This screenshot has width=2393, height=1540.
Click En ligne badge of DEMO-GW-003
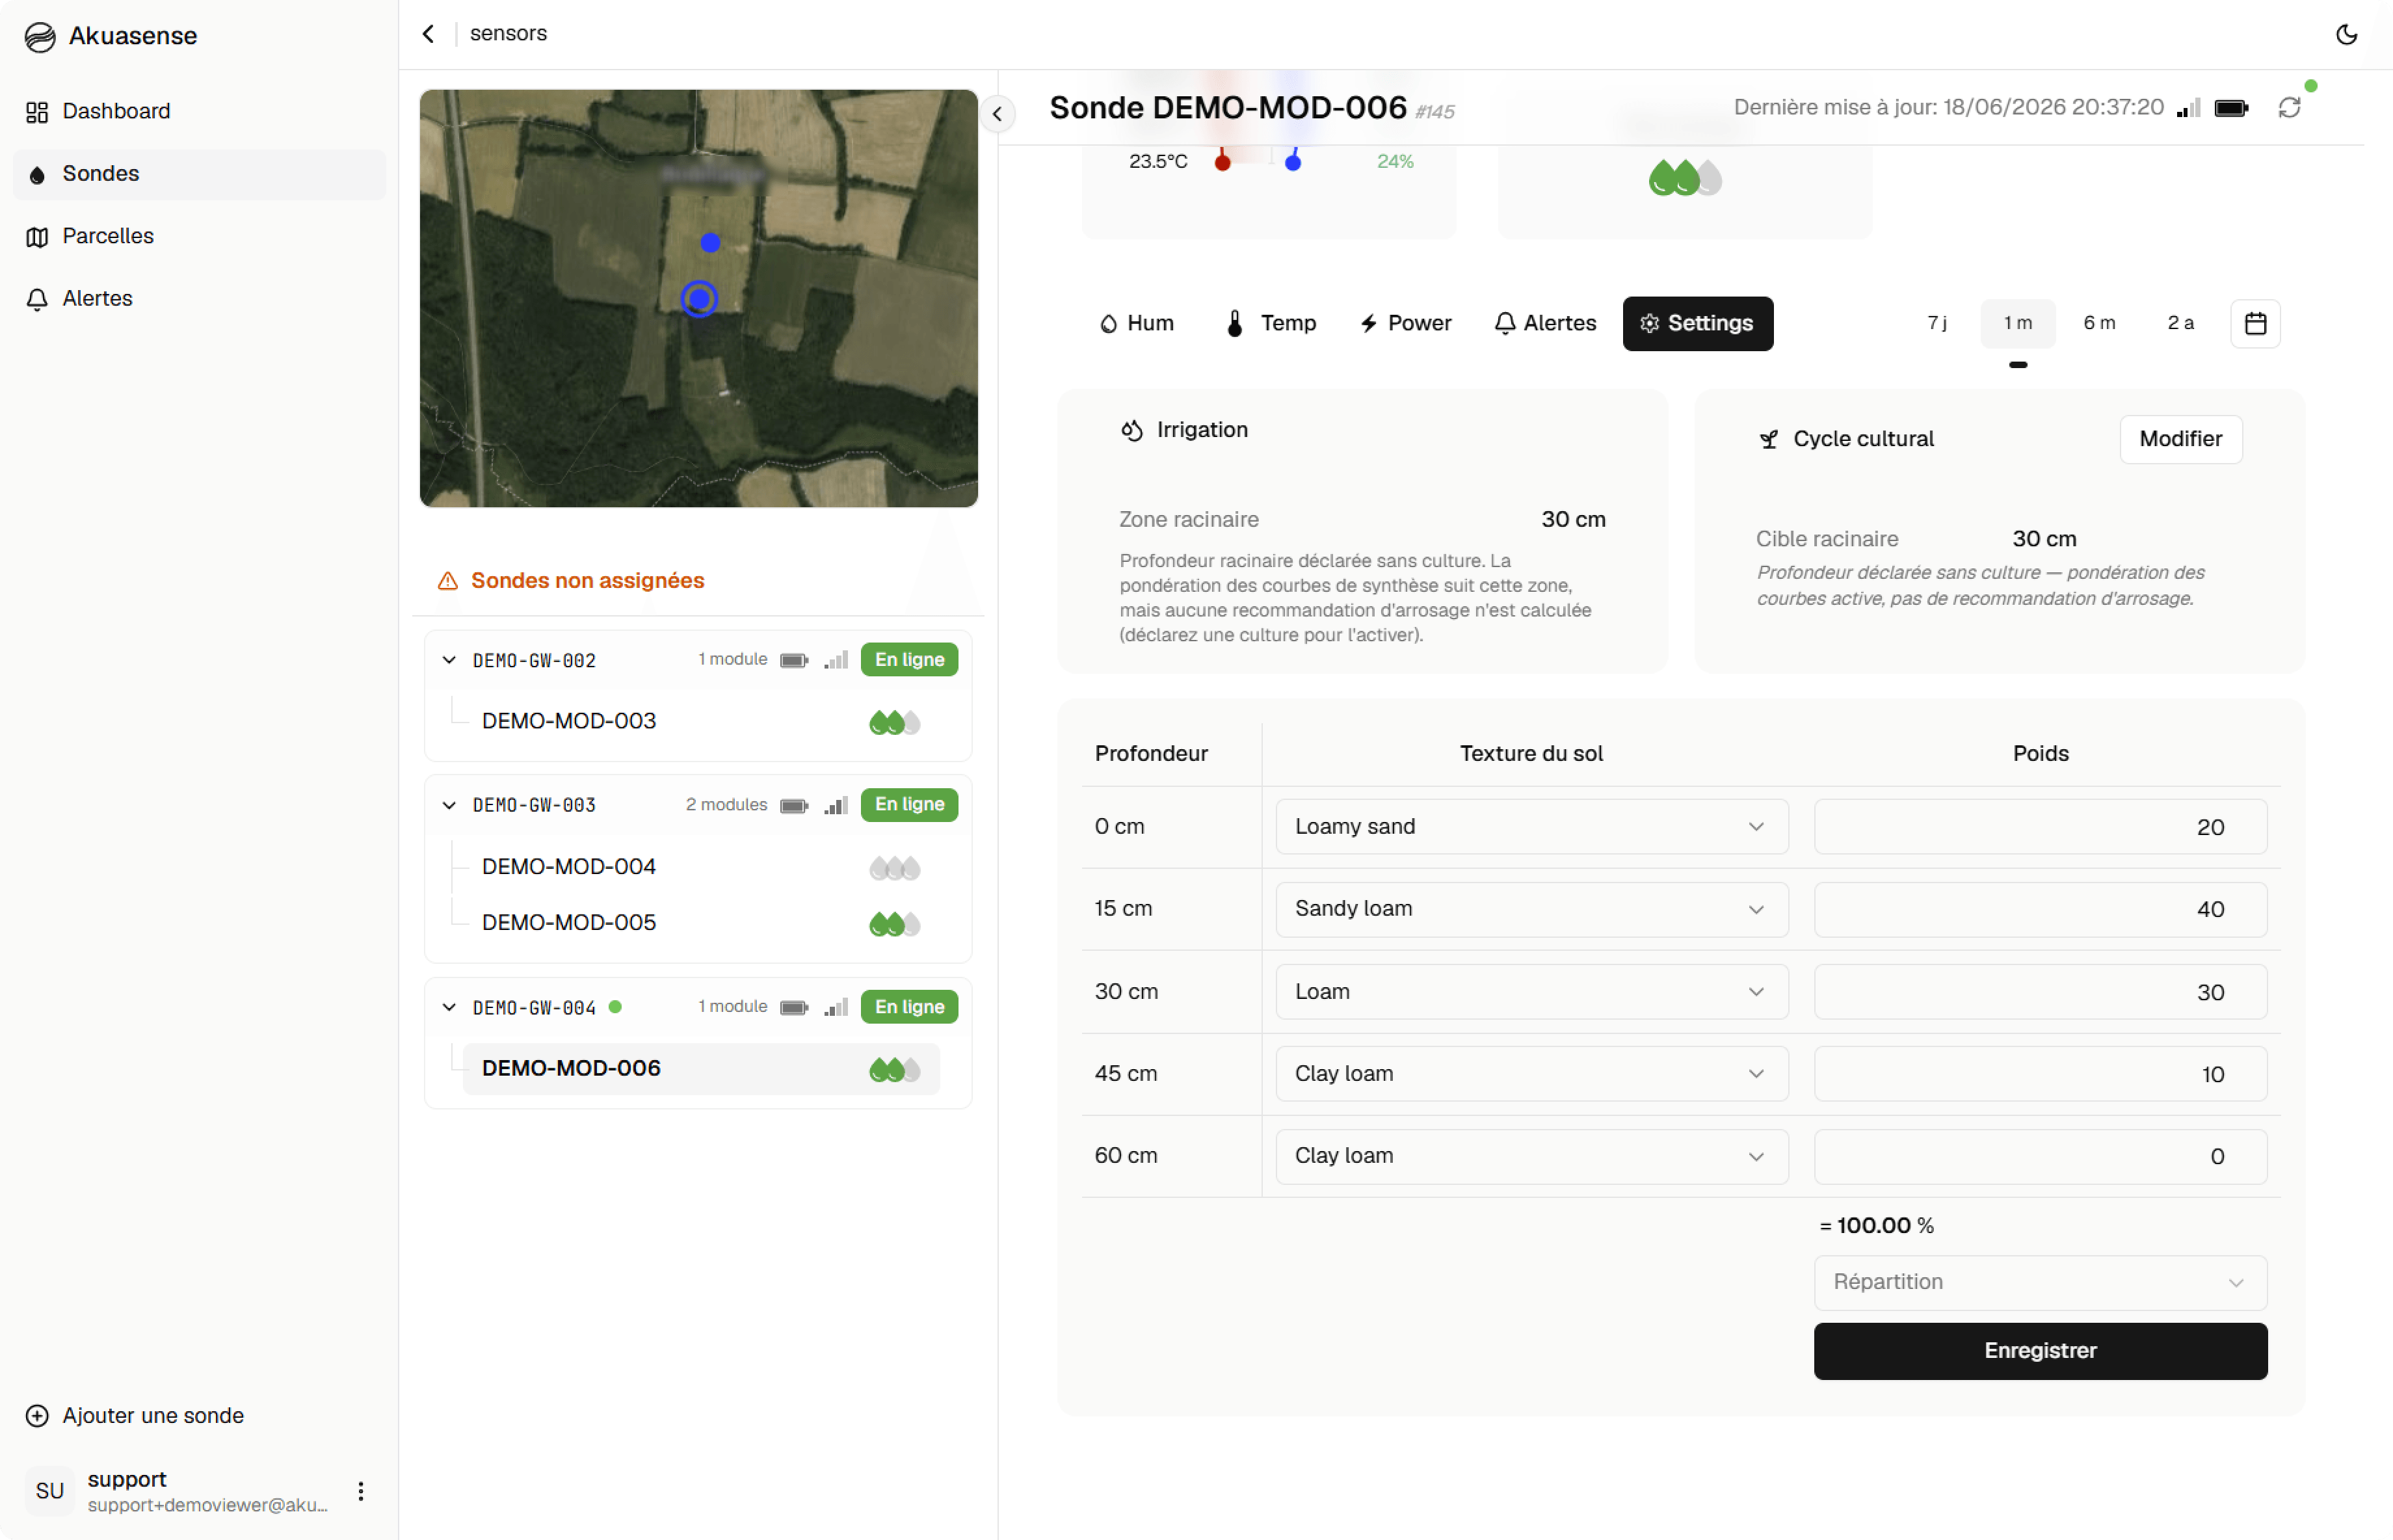point(908,805)
